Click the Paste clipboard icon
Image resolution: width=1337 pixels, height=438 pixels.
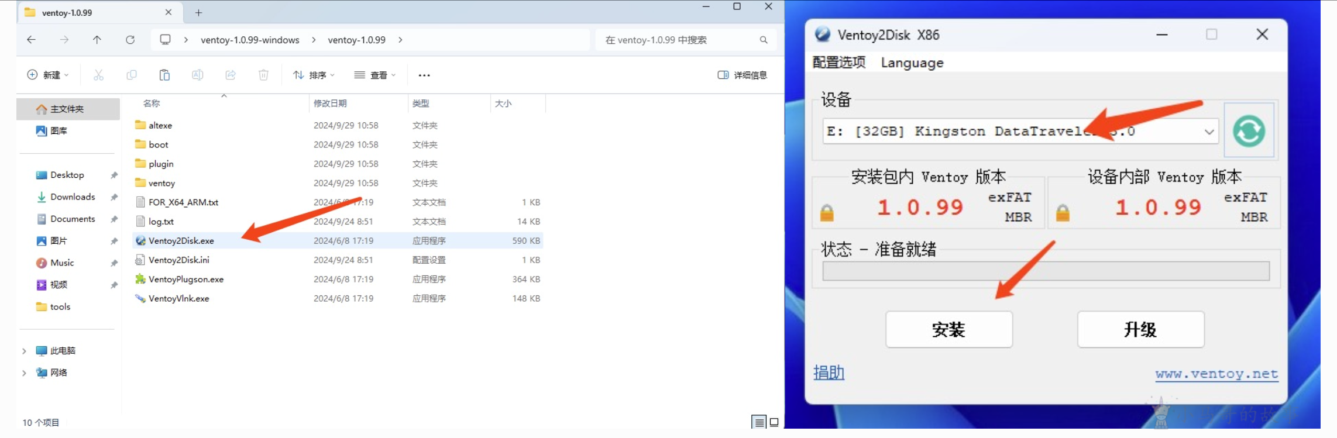[x=164, y=75]
